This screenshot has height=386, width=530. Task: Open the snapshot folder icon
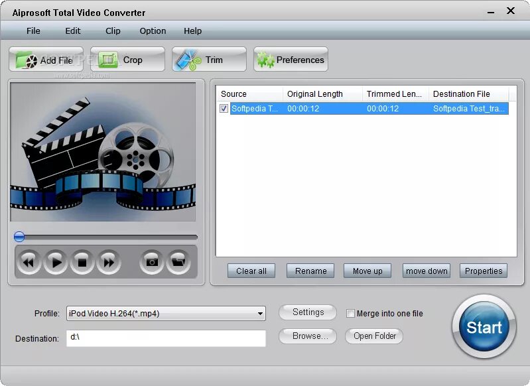coord(178,262)
